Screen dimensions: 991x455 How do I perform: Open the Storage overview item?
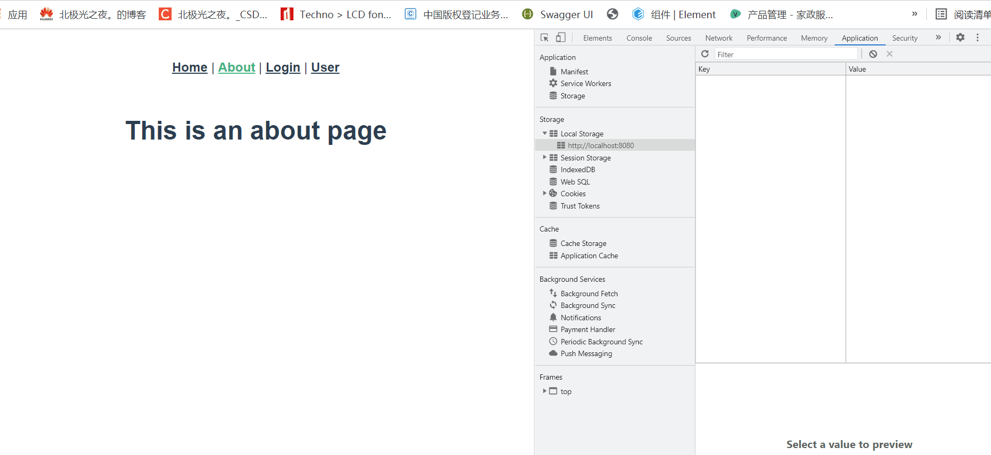(572, 96)
